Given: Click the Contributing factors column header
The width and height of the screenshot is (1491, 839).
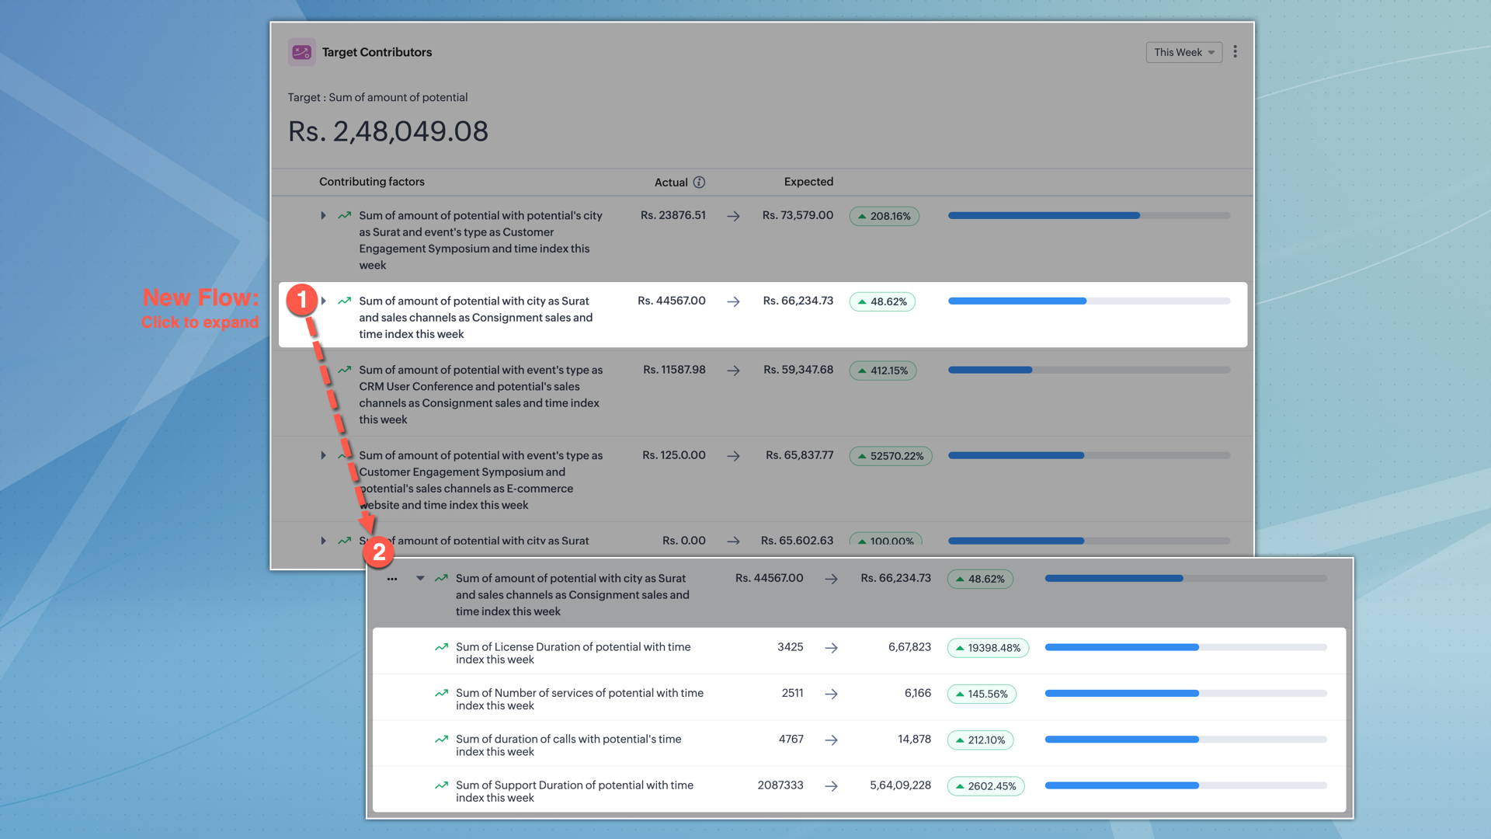Looking at the screenshot, I should pyautogui.click(x=371, y=182).
